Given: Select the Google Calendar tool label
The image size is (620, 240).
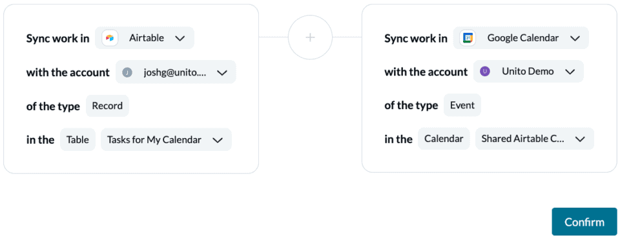Looking at the screenshot, I should [x=523, y=38].
